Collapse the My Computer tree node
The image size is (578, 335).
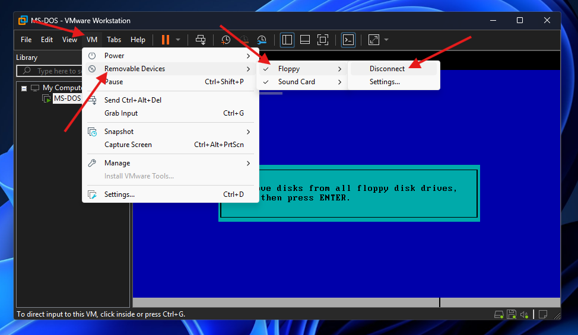pyautogui.click(x=24, y=88)
